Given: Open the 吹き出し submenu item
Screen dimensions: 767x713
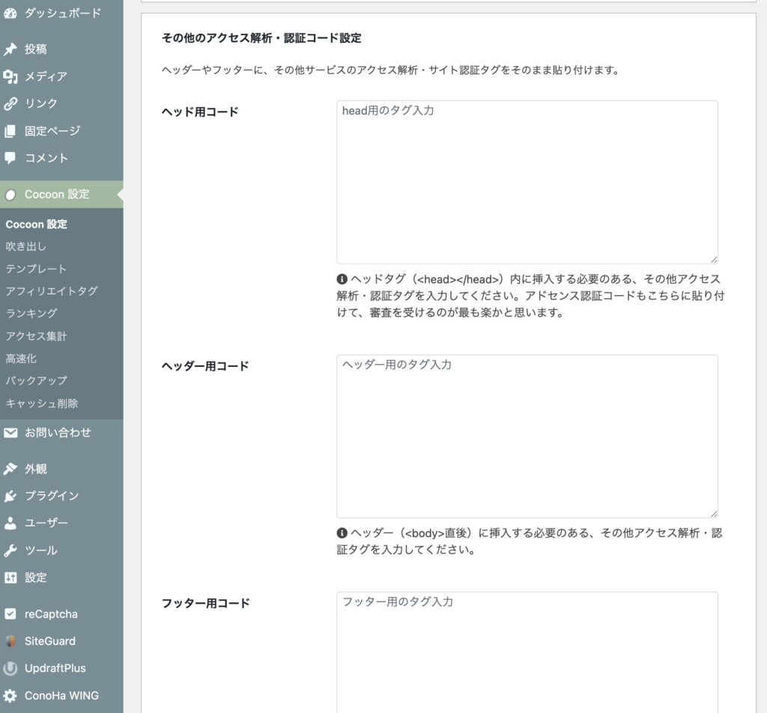Looking at the screenshot, I should [26, 246].
